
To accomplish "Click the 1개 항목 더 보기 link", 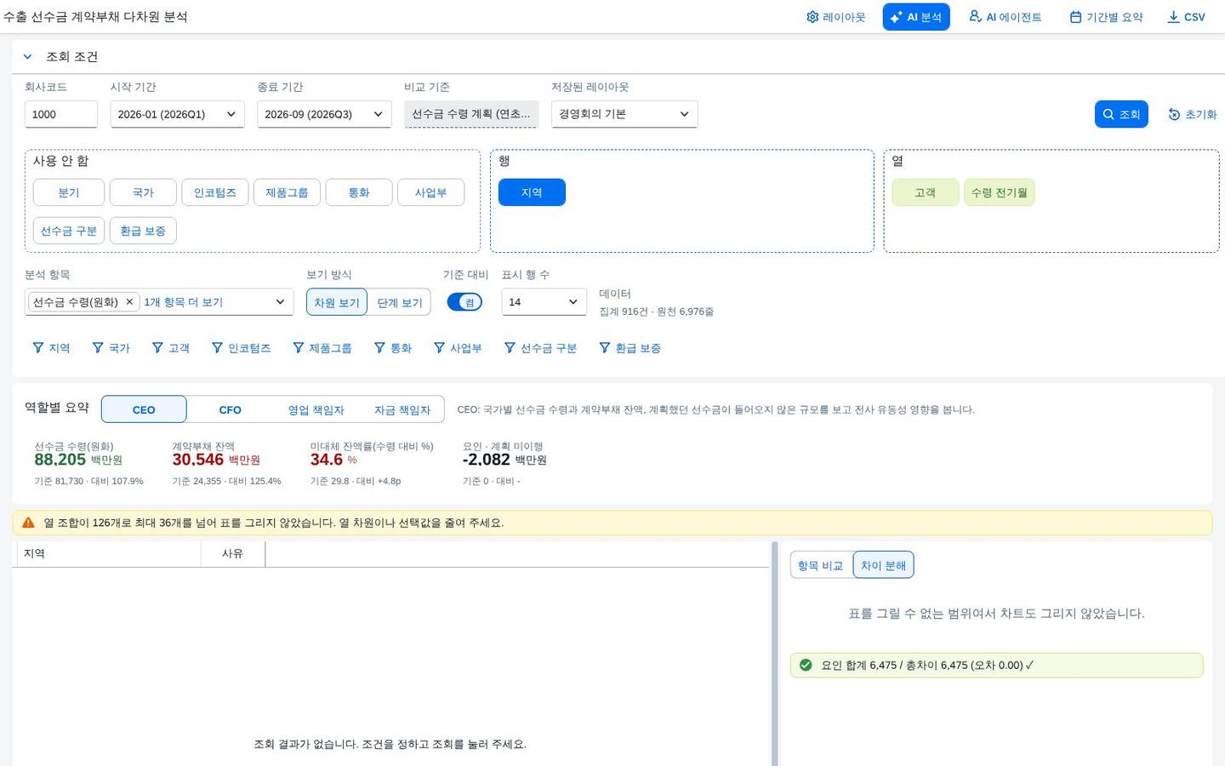I will pos(183,302).
